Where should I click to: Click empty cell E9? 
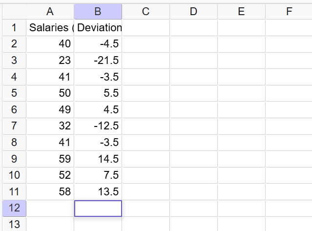pos(242,159)
